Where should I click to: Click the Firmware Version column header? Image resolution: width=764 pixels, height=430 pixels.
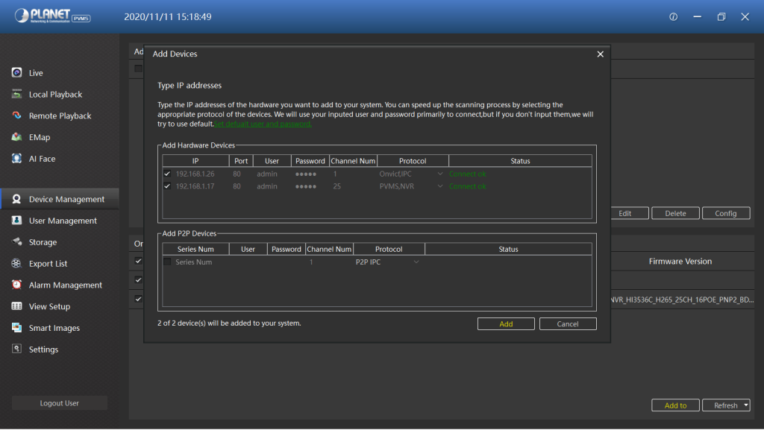coord(680,262)
